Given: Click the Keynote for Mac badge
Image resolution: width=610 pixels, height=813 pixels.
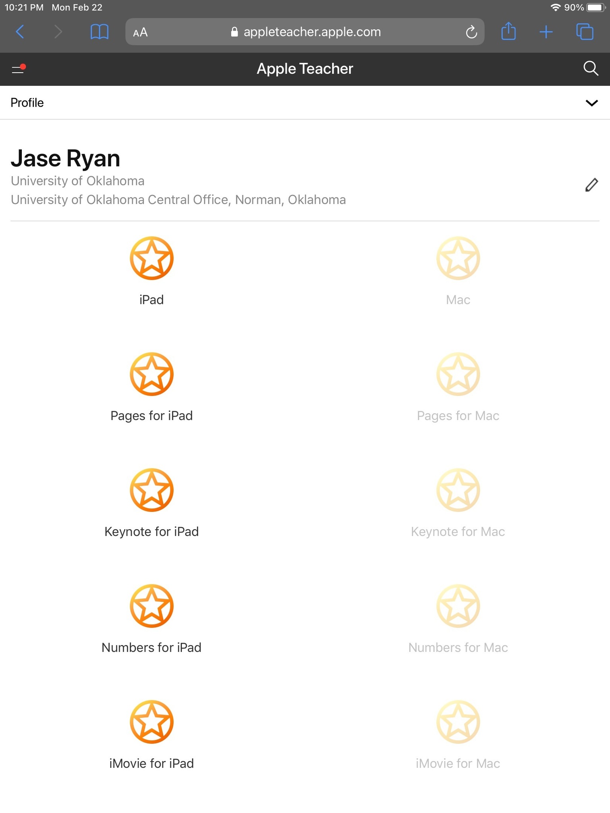Looking at the screenshot, I should click(x=458, y=490).
